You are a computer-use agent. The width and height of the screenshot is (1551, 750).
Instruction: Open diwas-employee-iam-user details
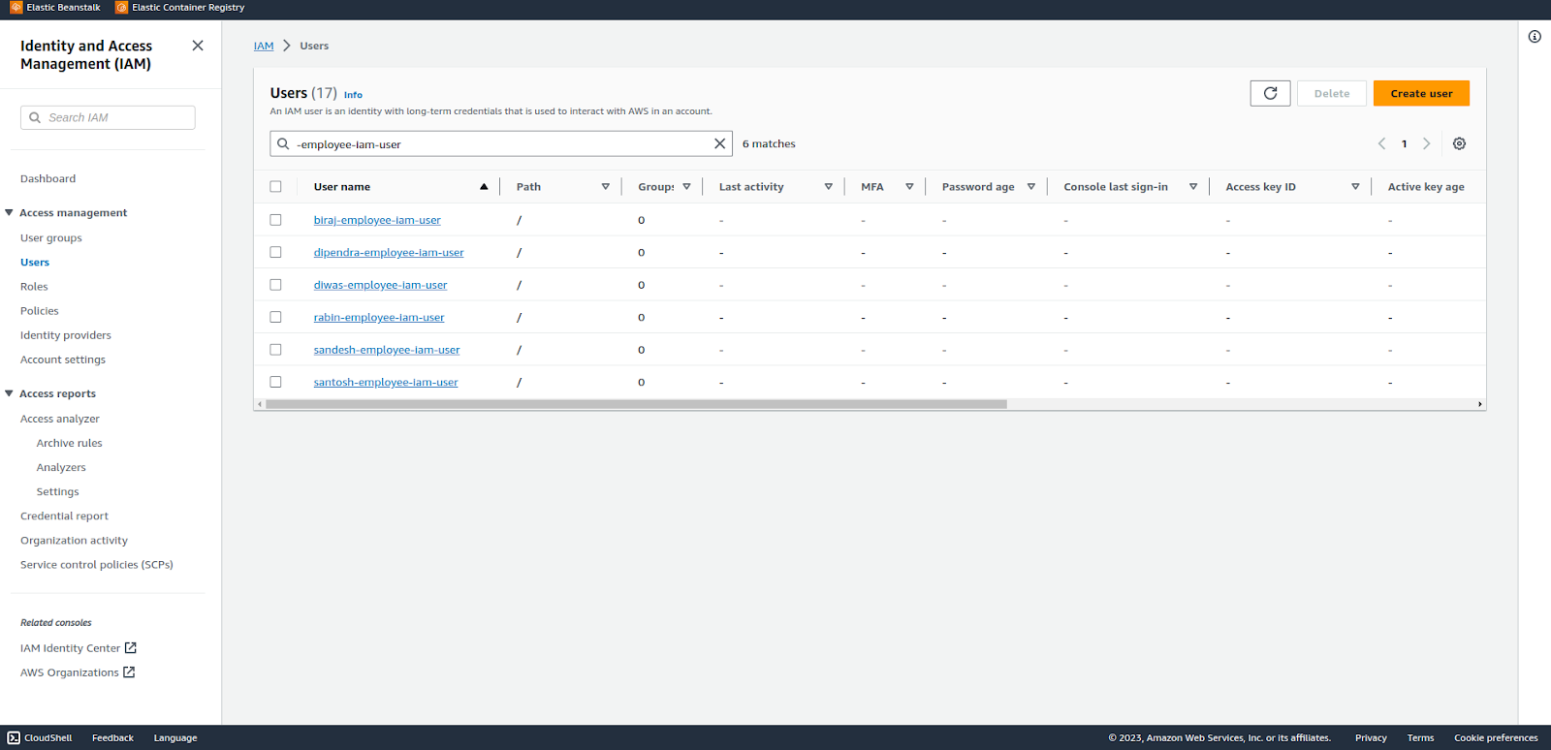[380, 285]
